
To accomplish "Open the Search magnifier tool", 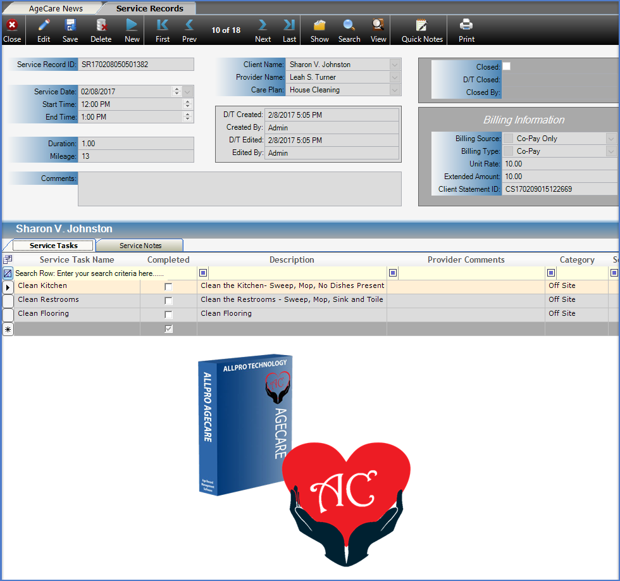I will click(x=349, y=26).
